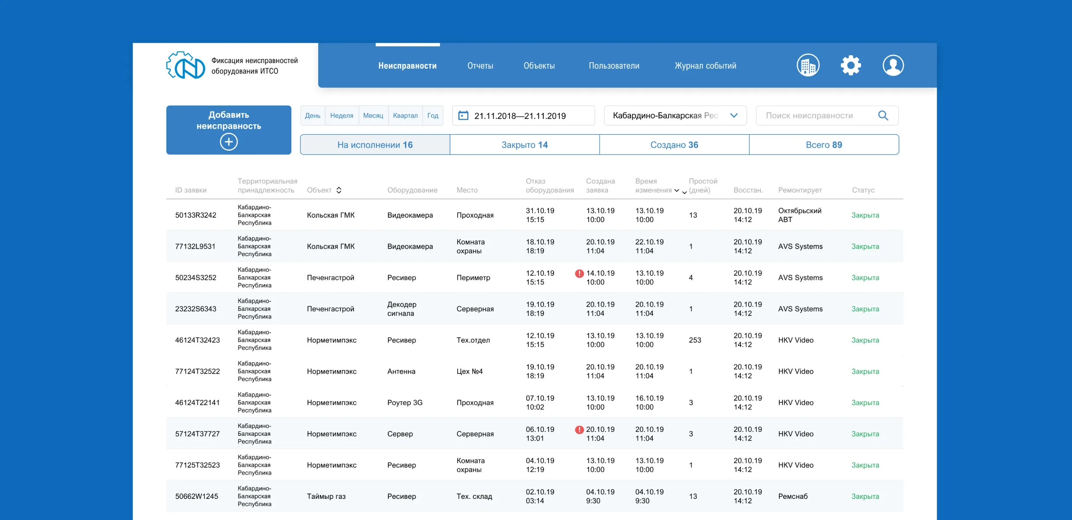Open request 23232S6343
Screen dimensions: 1072x520
tap(195, 309)
